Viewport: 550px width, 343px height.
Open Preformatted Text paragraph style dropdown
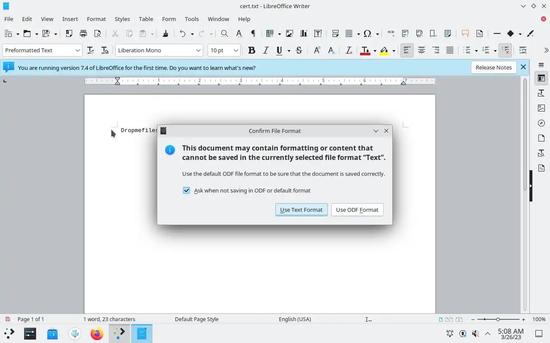click(77, 50)
